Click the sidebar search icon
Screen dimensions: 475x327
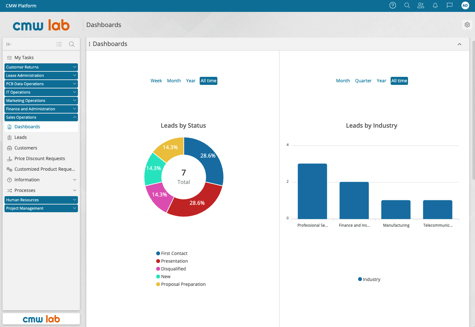[72, 44]
